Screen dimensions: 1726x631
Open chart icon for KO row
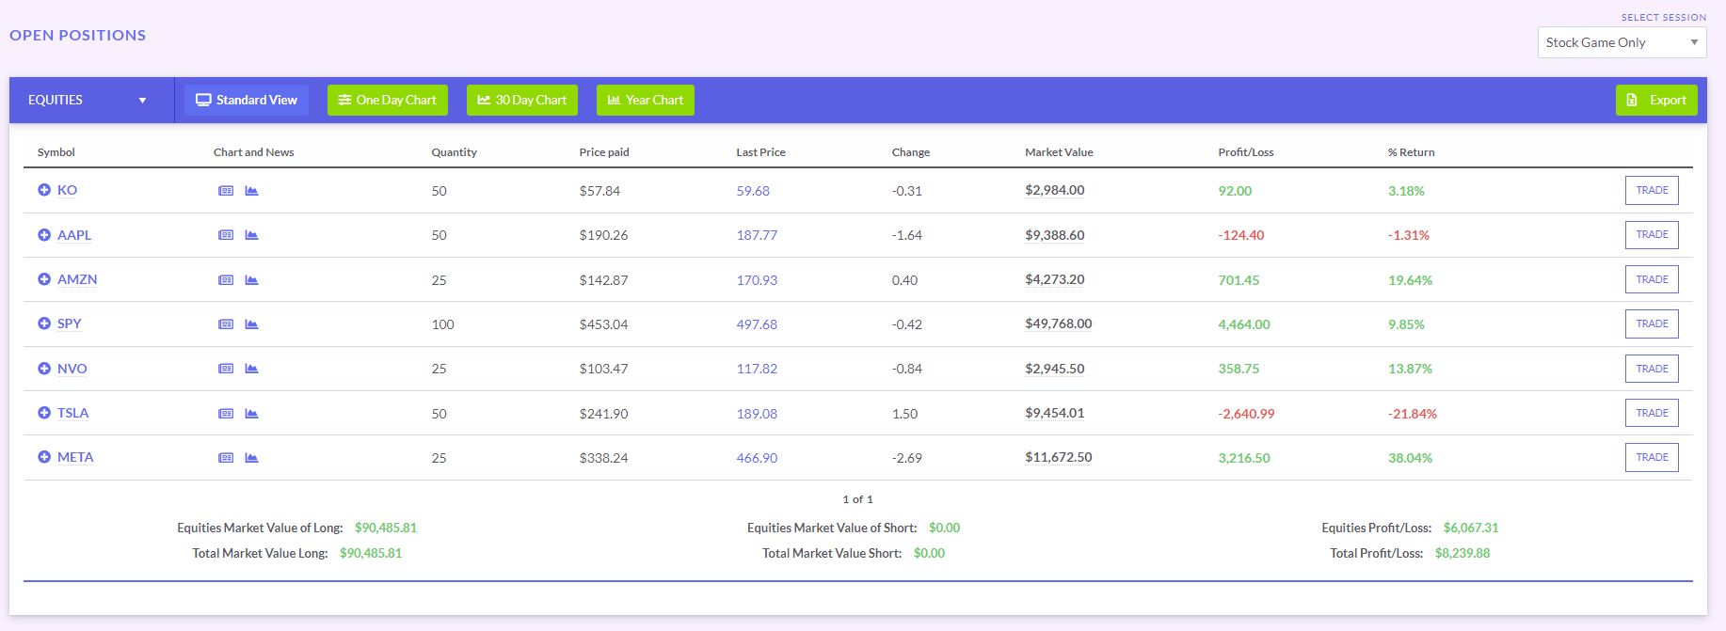(251, 191)
